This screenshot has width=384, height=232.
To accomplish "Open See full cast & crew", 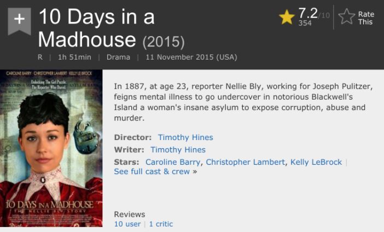I will (x=152, y=171).
